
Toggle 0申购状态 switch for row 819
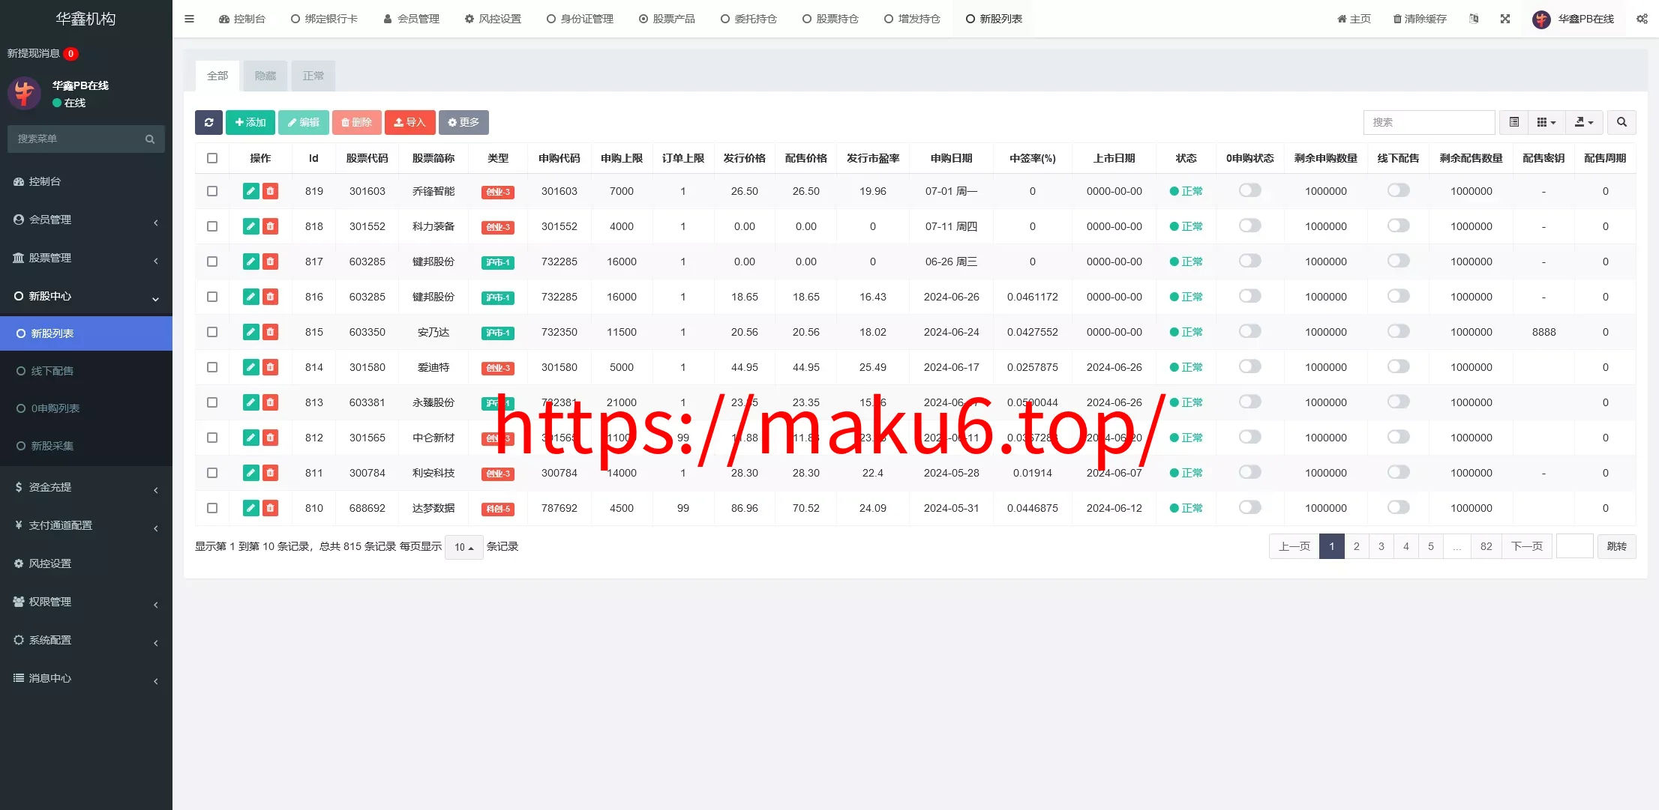(x=1249, y=190)
